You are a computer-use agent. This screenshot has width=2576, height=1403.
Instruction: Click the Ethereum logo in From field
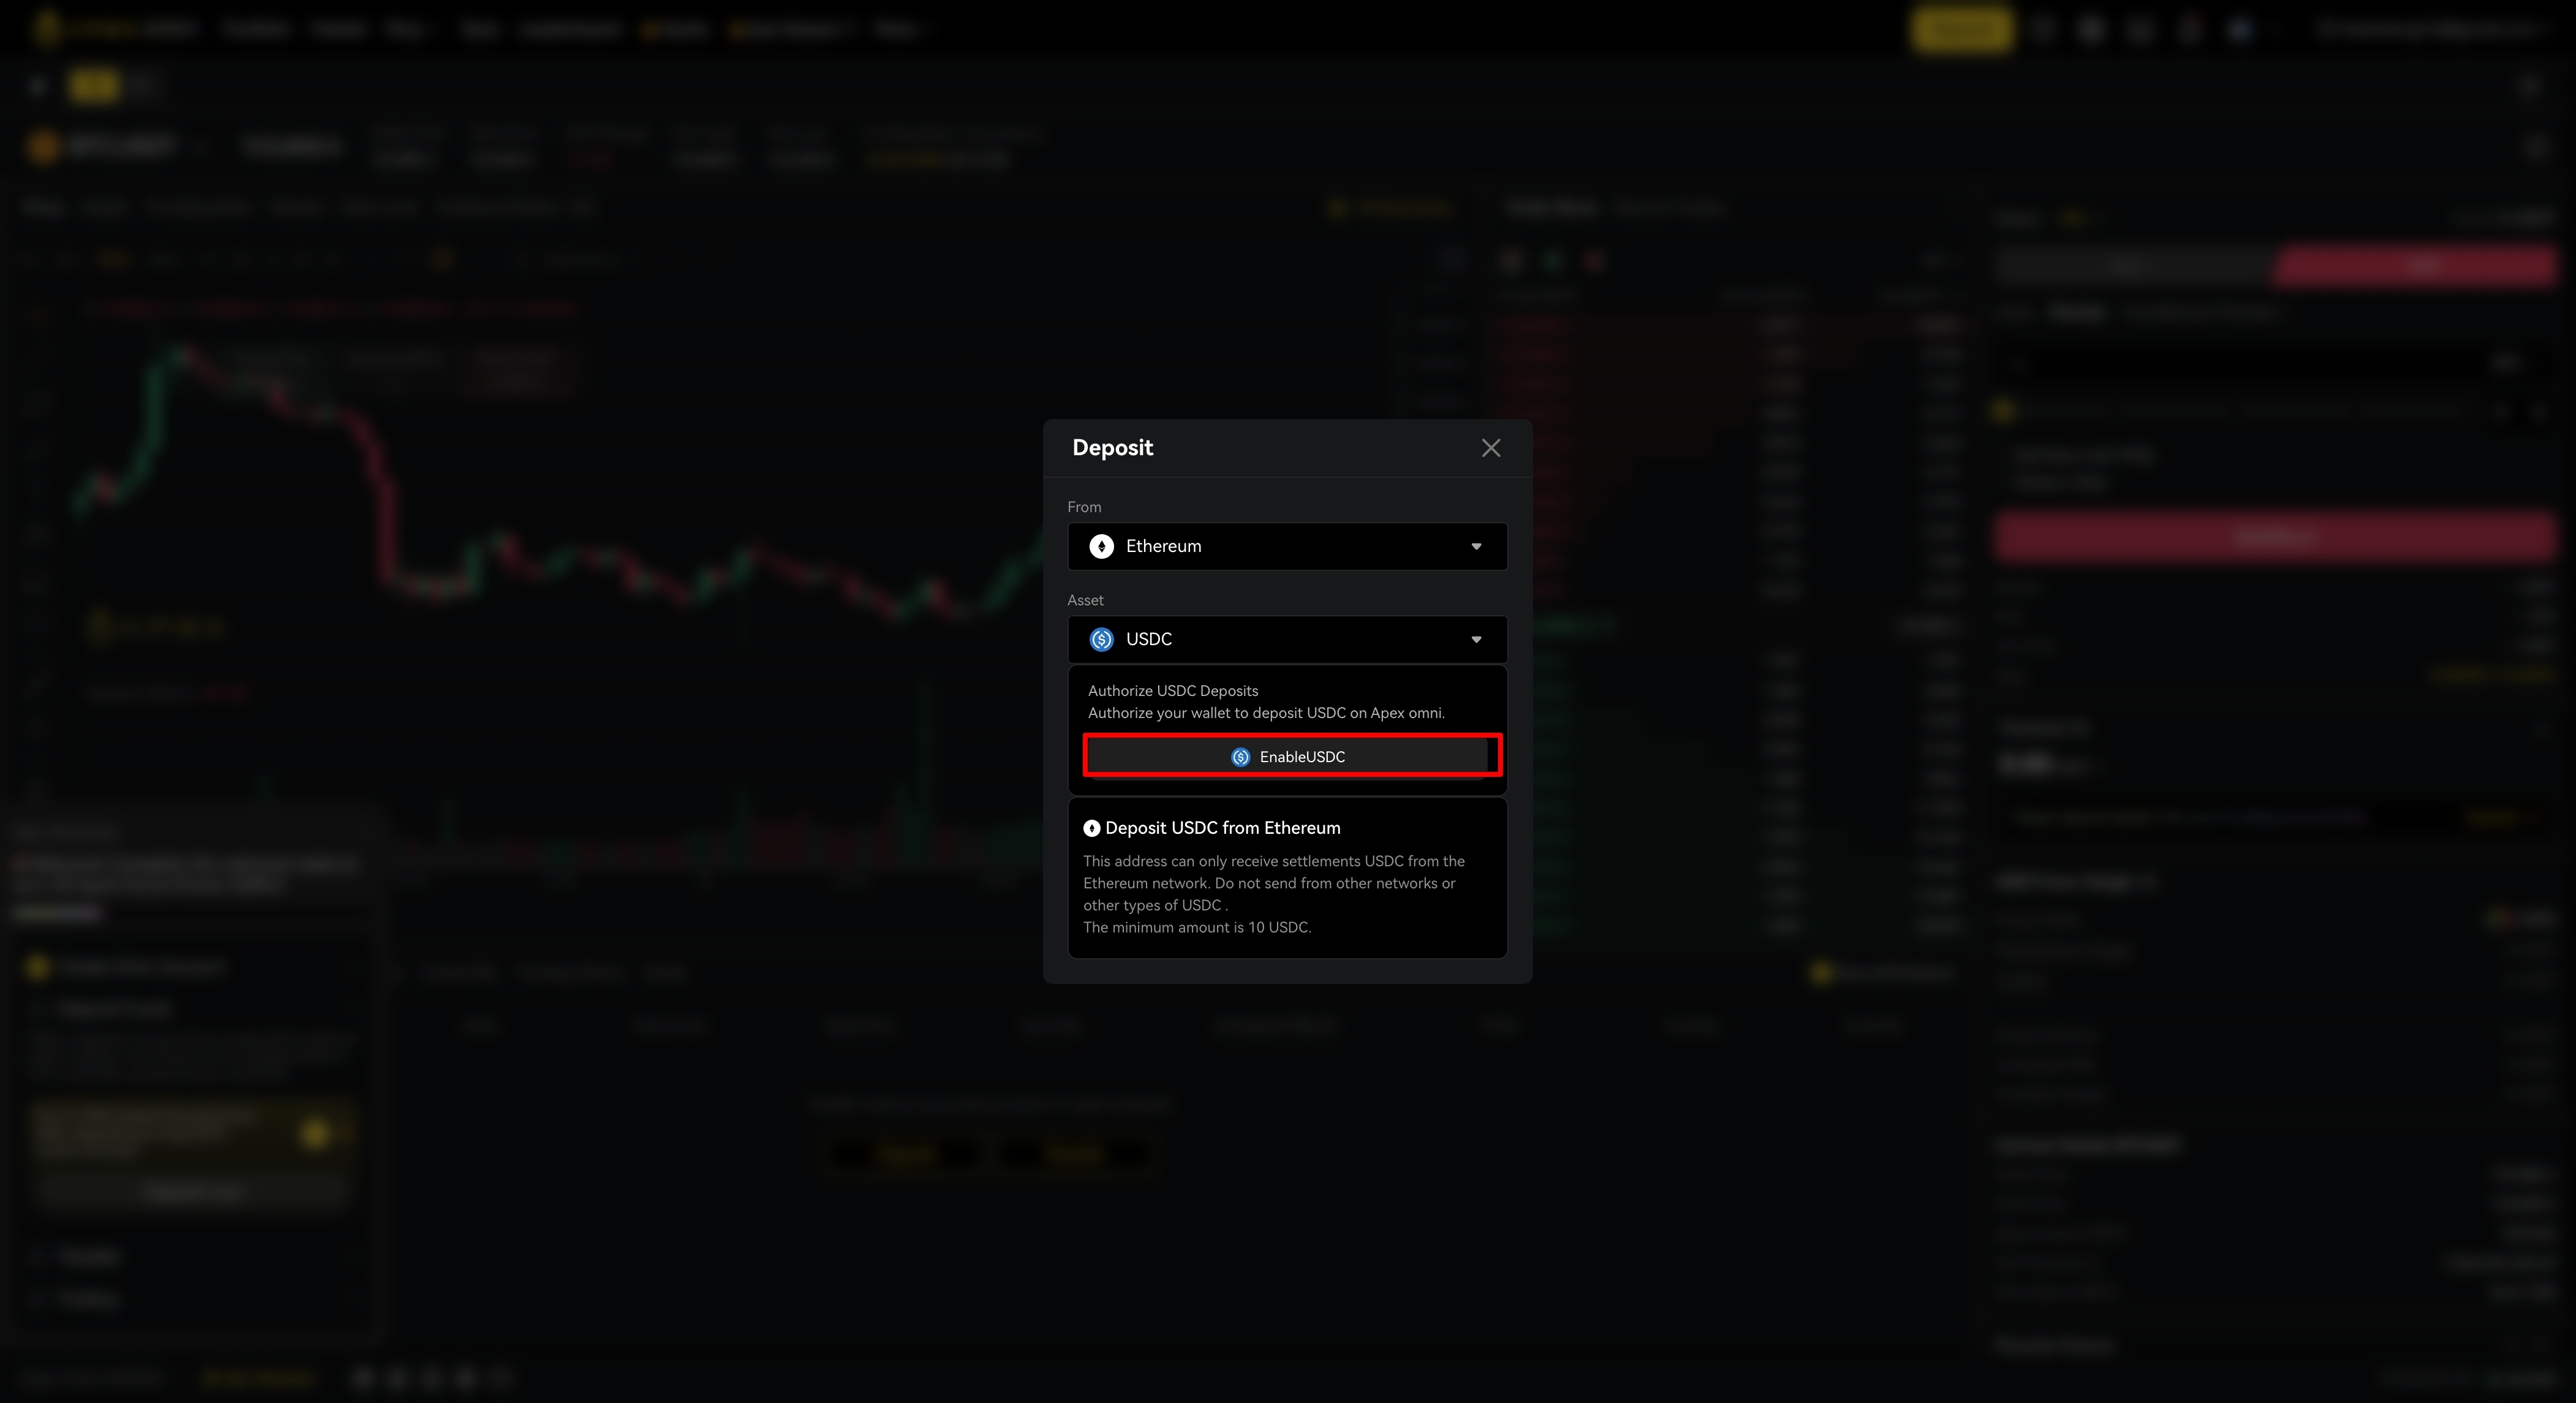click(x=1101, y=546)
